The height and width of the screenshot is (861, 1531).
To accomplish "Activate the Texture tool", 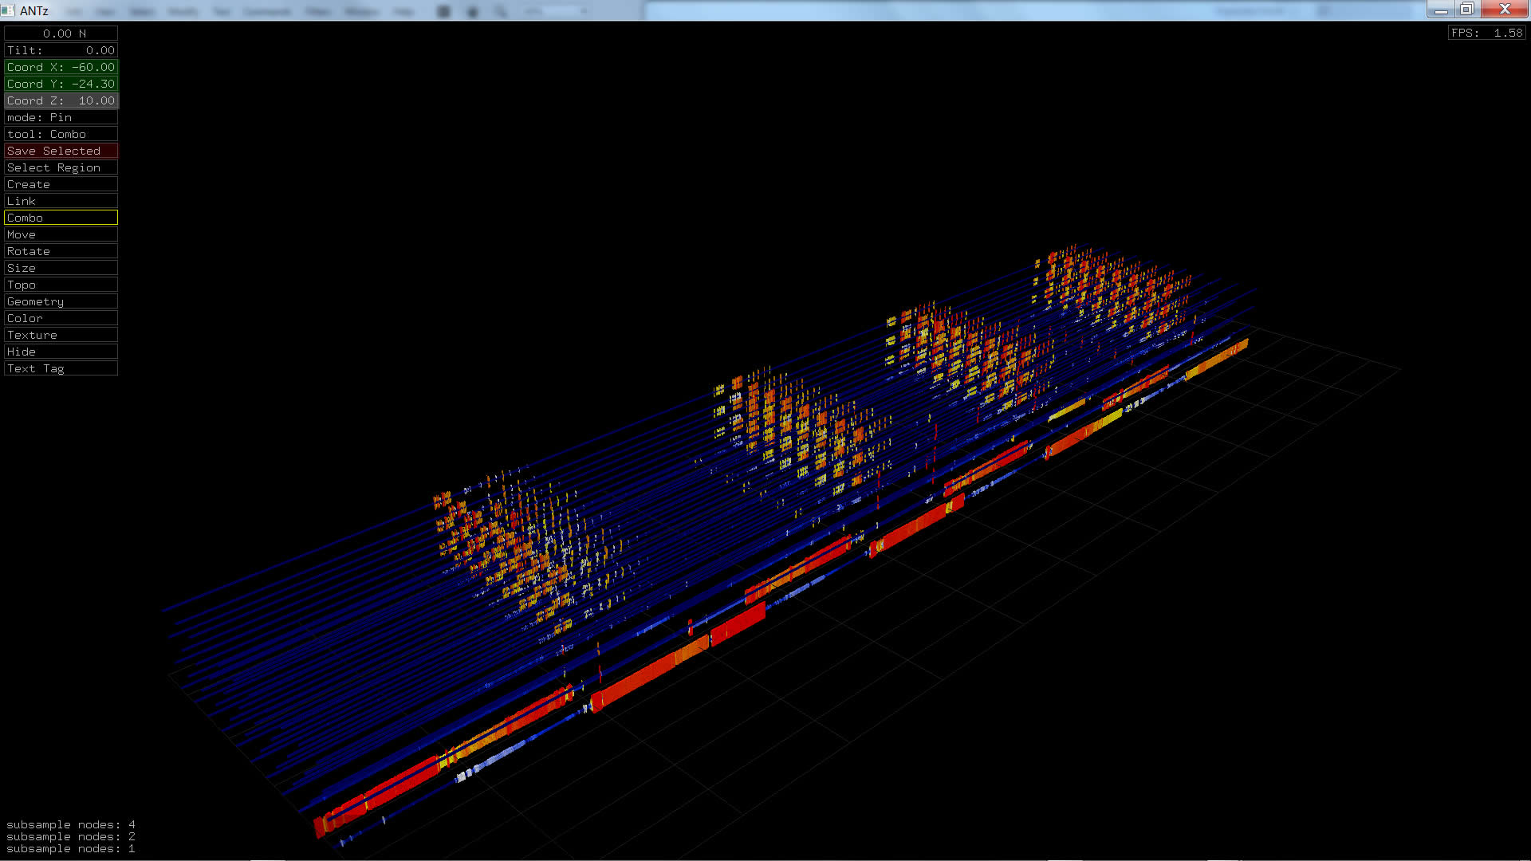I will (61, 335).
